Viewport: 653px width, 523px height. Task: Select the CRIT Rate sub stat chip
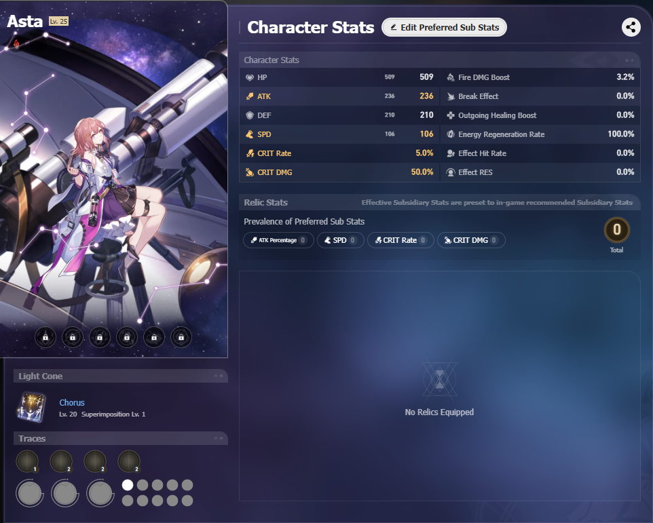coord(400,240)
